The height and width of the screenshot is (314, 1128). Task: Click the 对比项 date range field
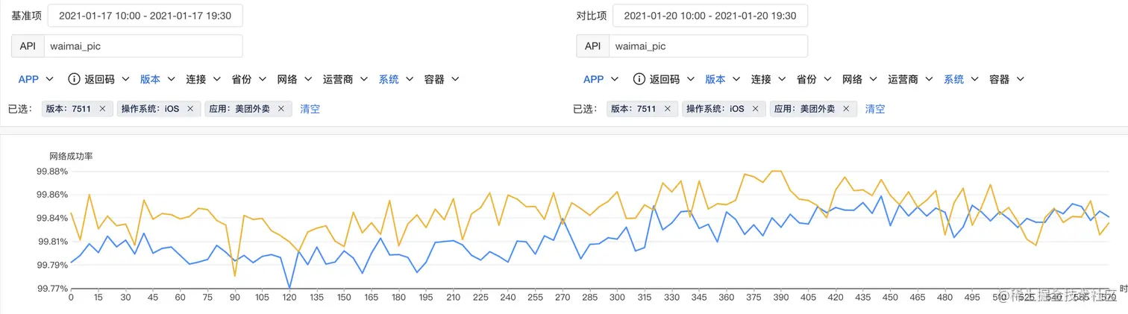(710, 16)
